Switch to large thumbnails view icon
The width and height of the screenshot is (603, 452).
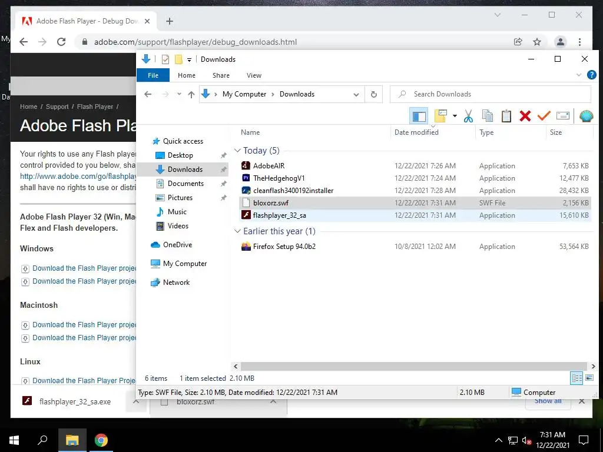pos(589,378)
